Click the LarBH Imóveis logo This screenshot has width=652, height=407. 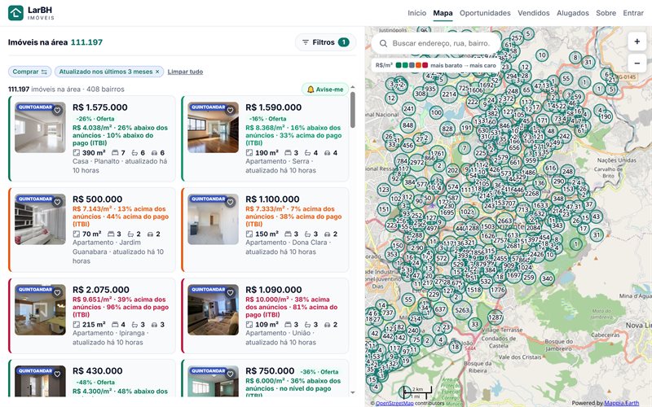click(x=31, y=13)
